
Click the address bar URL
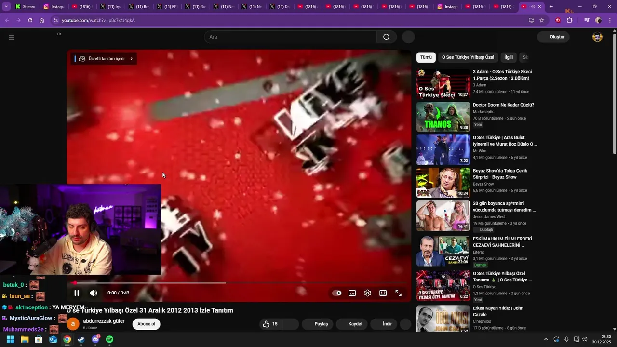(98, 20)
